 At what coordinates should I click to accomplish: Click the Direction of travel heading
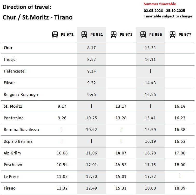coord(27,7)
